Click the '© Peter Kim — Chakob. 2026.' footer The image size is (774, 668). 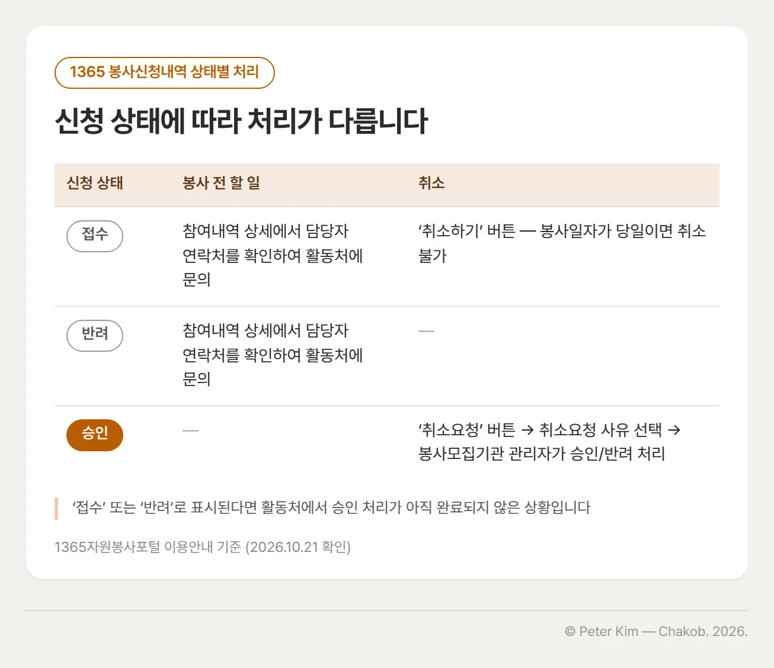tap(656, 632)
